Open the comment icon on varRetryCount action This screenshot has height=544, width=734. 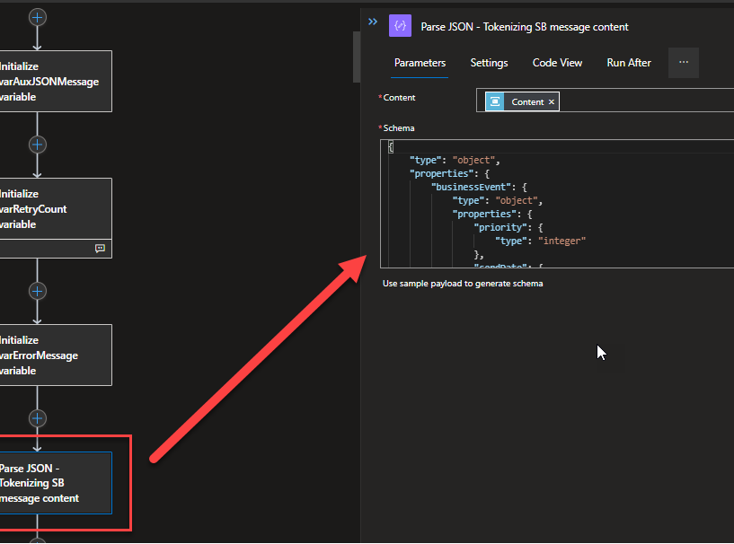[100, 249]
